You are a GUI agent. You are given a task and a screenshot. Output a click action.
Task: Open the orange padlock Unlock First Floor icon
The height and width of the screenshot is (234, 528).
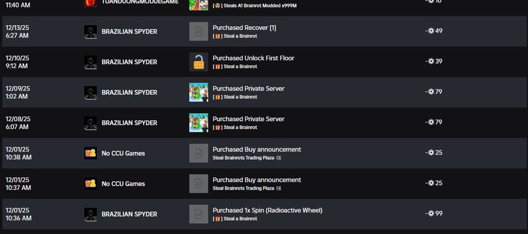click(199, 62)
